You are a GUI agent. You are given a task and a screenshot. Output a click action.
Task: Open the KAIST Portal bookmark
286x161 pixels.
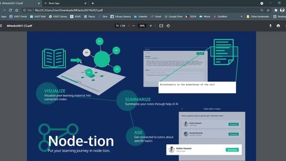(x=18, y=17)
